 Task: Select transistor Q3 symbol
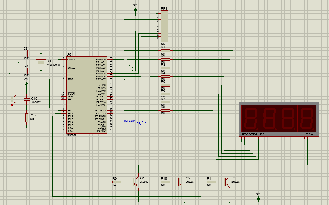pyautogui.click(x=227, y=182)
